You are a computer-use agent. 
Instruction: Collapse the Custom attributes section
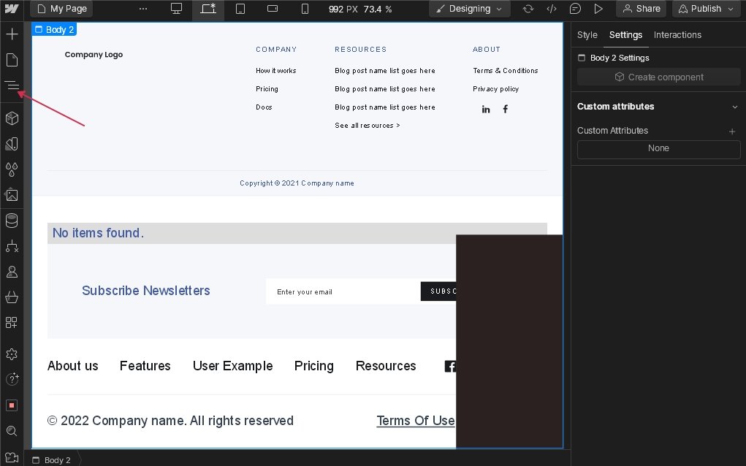point(734,107)
